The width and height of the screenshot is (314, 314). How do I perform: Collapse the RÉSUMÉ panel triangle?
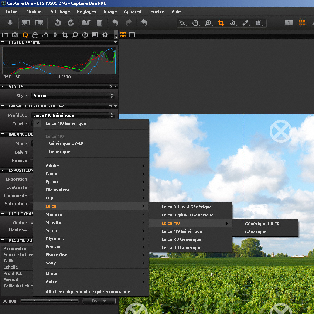[3, 240]
